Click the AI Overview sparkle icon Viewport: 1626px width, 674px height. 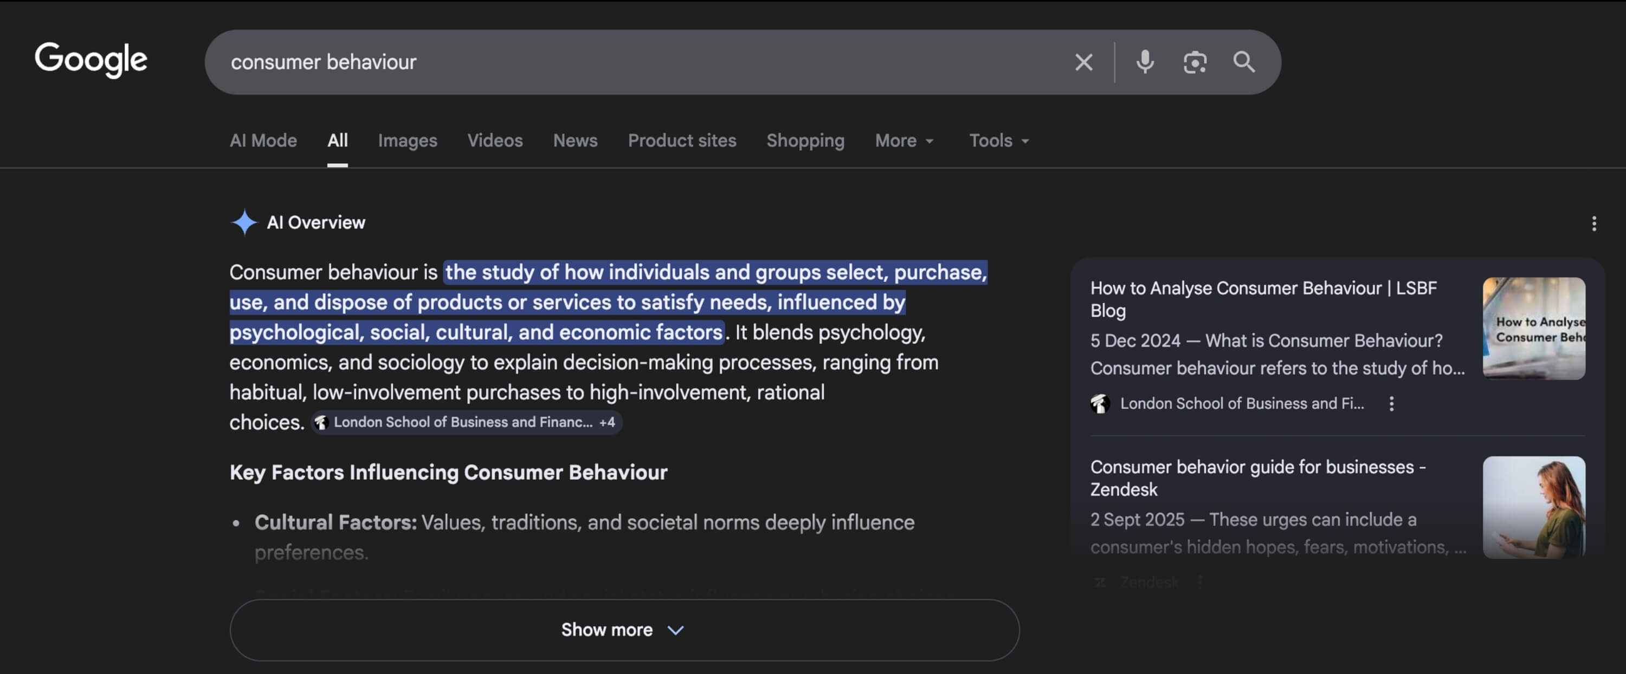click(x=244, y=222)
